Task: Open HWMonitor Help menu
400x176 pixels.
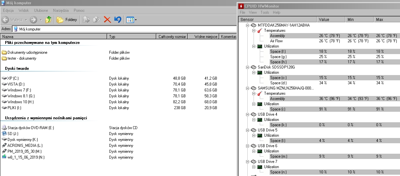Action: pyautogui.click(x=276, y=12)
